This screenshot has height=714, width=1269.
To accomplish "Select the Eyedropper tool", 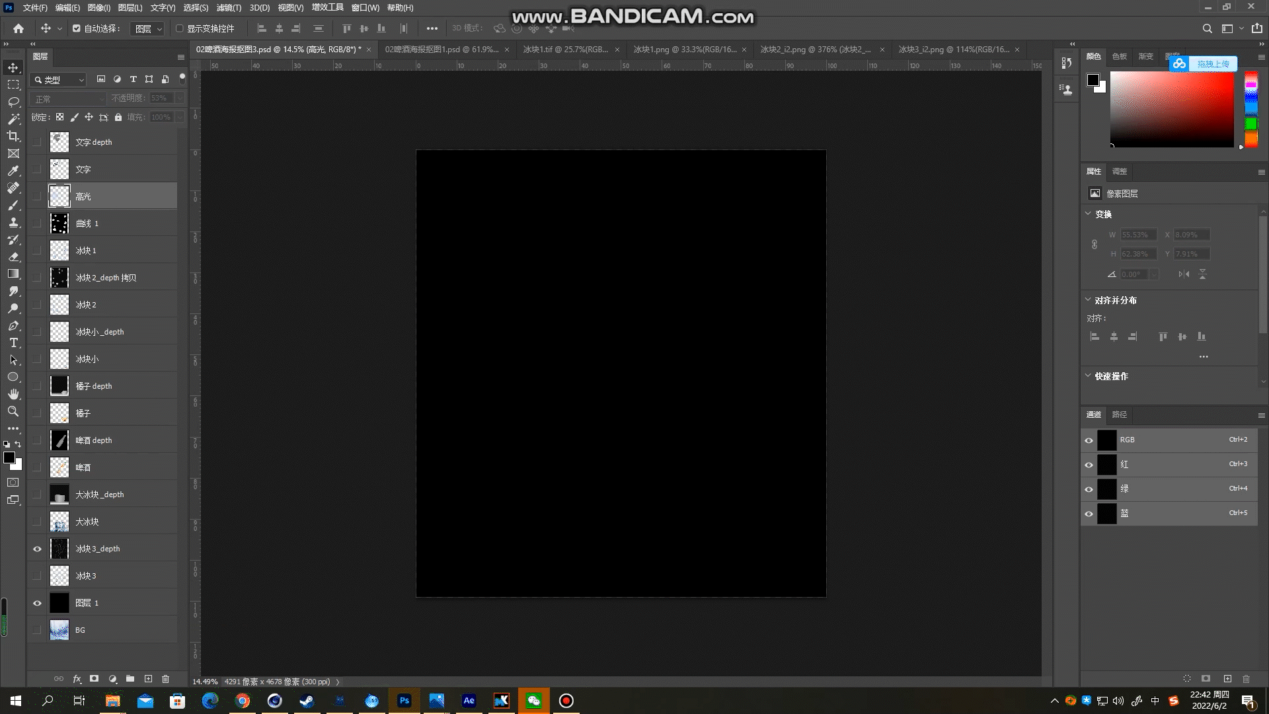I will pyautogui.click(x=13, y=171).
